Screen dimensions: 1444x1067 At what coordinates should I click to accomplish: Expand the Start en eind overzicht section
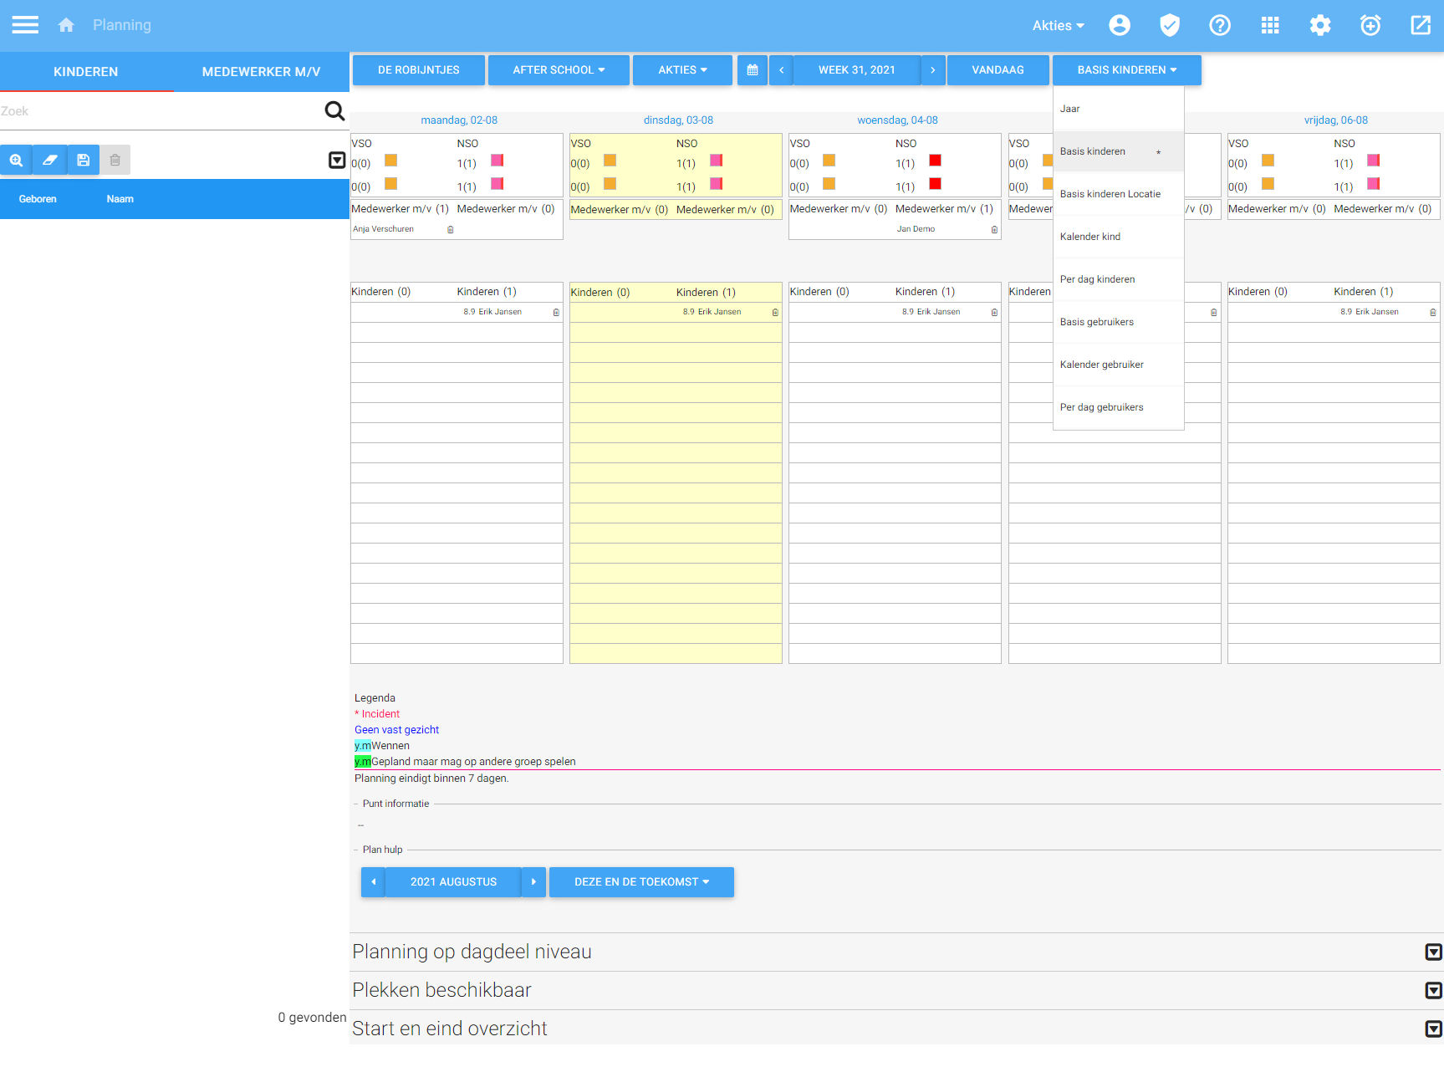click(x=1432, y=1029)
